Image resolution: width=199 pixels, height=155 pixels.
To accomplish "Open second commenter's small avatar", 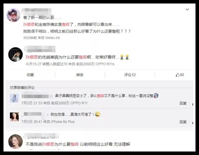I will 14,117.
